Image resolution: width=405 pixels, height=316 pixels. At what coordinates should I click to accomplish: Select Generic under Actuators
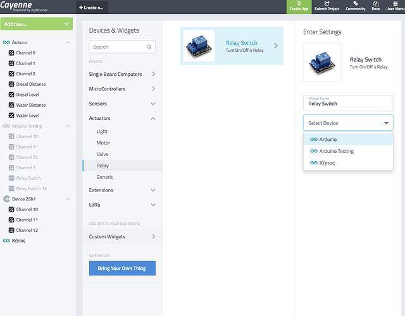tap(105, 177)
